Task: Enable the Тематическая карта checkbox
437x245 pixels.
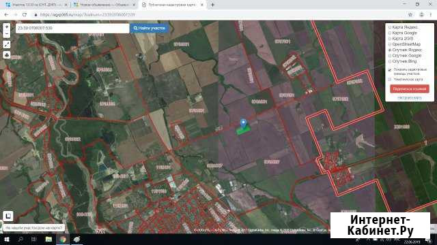Action: coord(390,80)
